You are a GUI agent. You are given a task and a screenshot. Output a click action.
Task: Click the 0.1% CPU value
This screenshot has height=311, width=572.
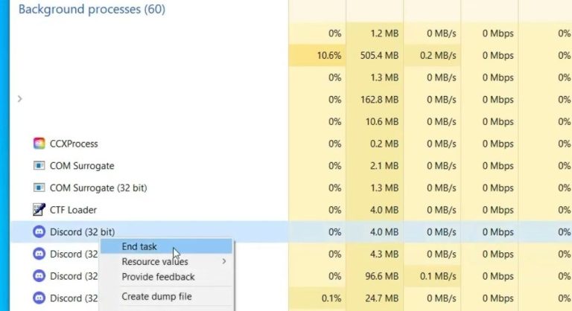click(x=331, y=298)
